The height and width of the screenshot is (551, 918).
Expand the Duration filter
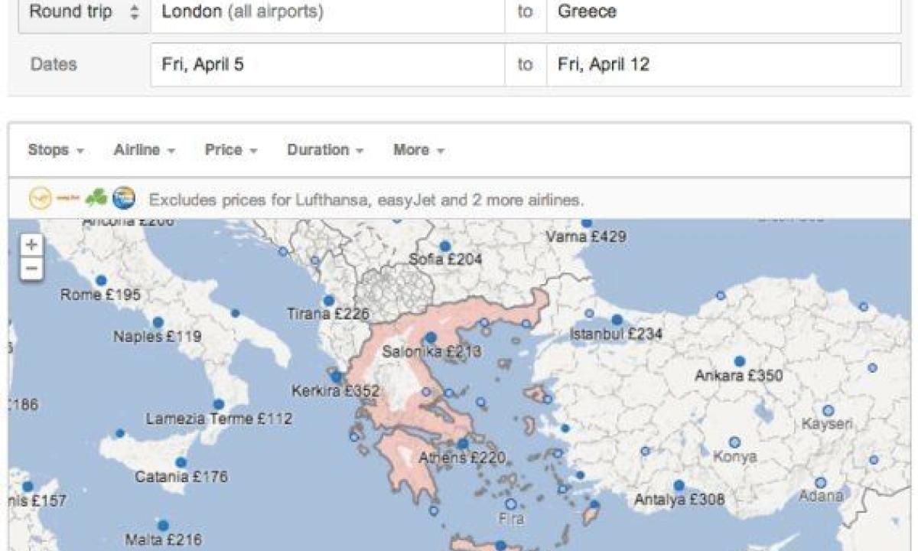pos(324,150)
